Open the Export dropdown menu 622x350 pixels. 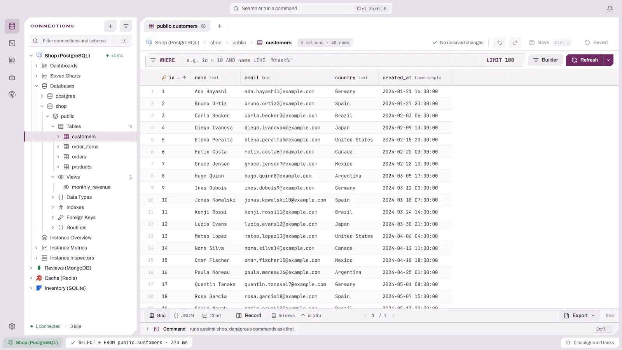580,316
